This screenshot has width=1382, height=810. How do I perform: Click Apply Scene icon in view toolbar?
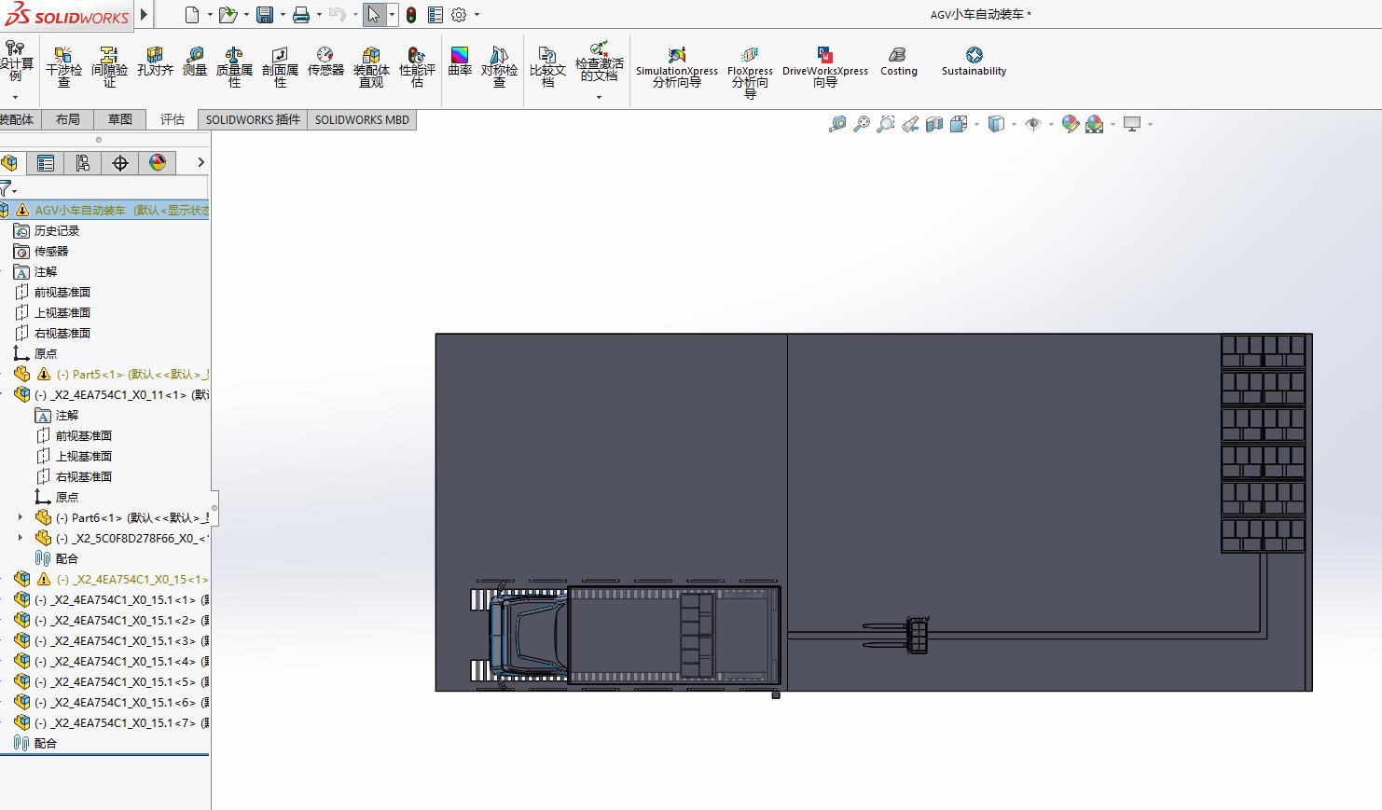coord(1095,124)
